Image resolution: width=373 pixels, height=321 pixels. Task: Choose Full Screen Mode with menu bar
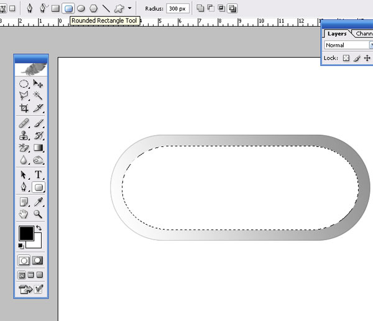[31, 275]
